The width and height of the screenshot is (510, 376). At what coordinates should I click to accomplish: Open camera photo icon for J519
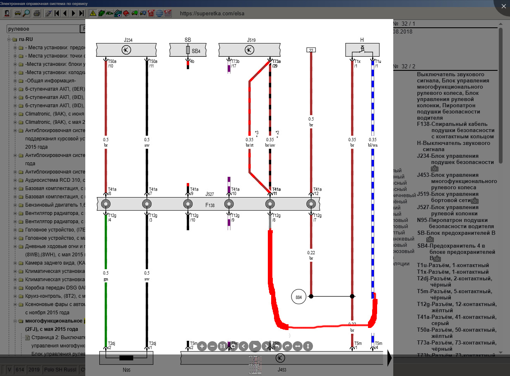click(x=475, y=201)
